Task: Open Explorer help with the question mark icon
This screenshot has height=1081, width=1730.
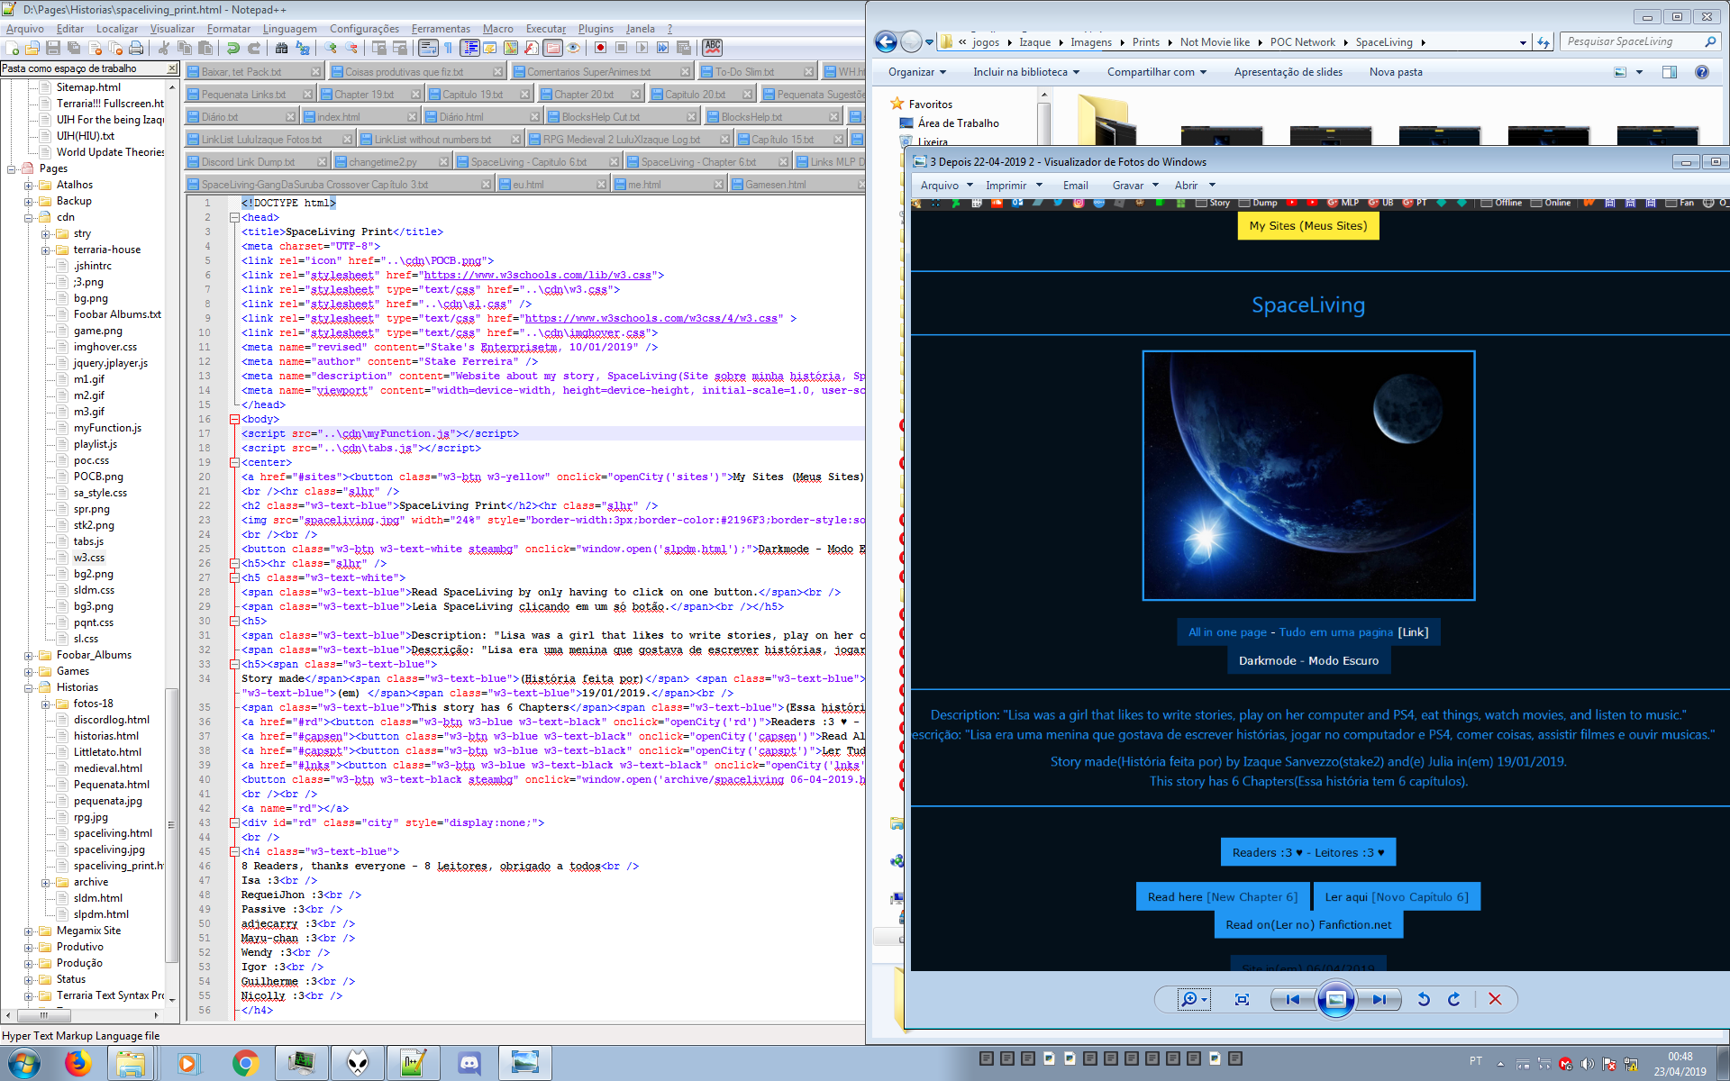Action: point(1702,72)
